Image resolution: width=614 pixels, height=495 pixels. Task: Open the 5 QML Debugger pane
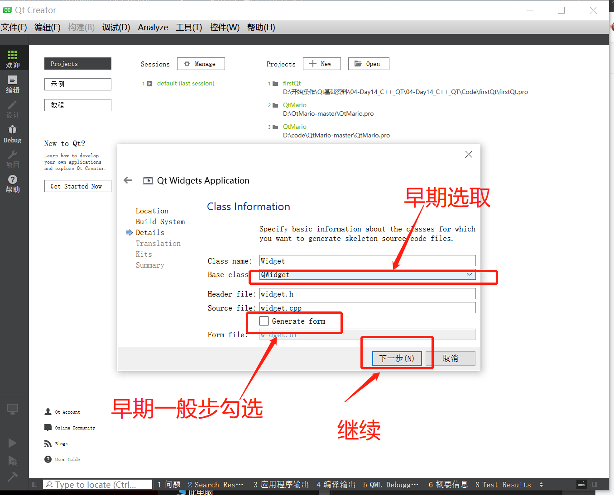click(391, 485)
